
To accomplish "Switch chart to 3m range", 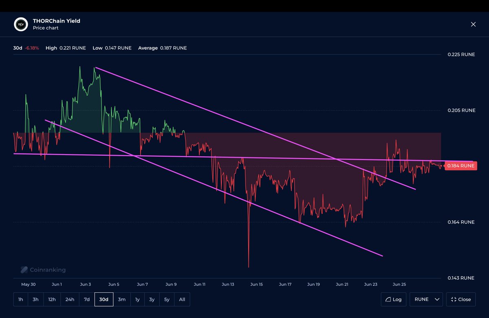I will pos(122,299).
